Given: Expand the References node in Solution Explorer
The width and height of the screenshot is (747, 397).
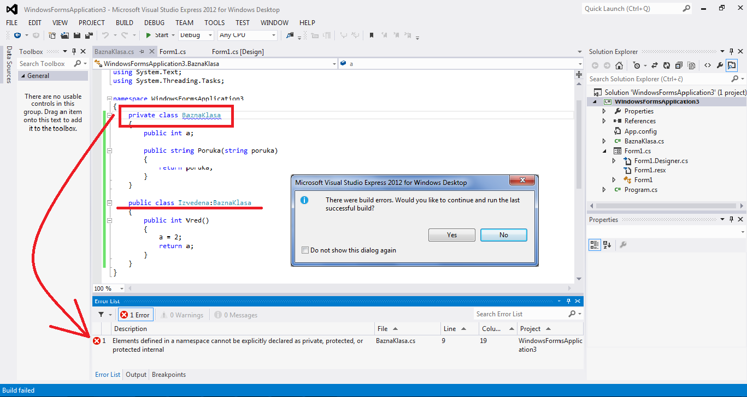Looking at the screenshot, I should point(604,121).
